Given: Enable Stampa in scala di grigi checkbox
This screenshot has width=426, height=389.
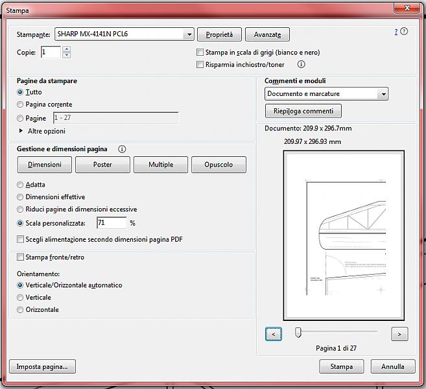Looking at the screenshot, I should click(200, 53).
